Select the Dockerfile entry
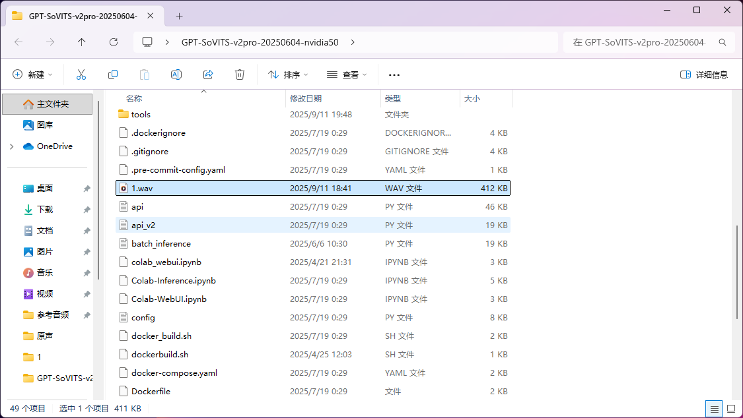 (x=313, y=391)
